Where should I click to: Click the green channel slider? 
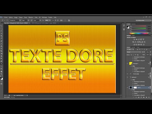point(138,28)
